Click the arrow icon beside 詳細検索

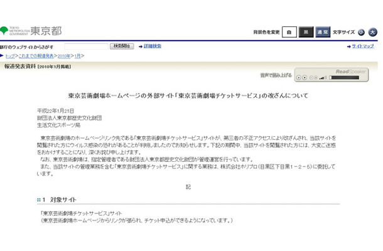click(141, 46)
